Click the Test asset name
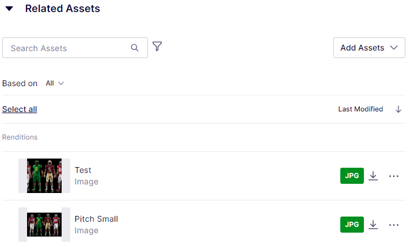Image resolution: width=414 pixels, height=247 pixels. pyautogui.click(x=83, y=170)
